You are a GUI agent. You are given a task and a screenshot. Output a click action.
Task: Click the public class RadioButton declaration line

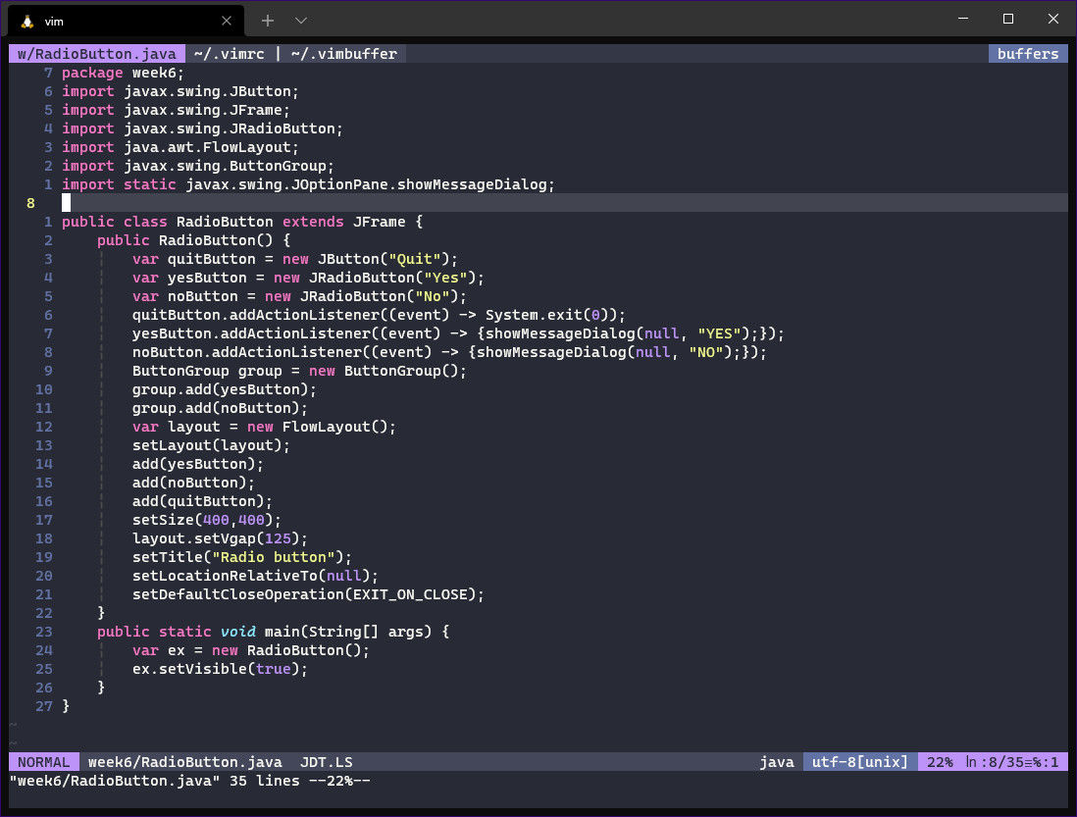click(241, 222)
